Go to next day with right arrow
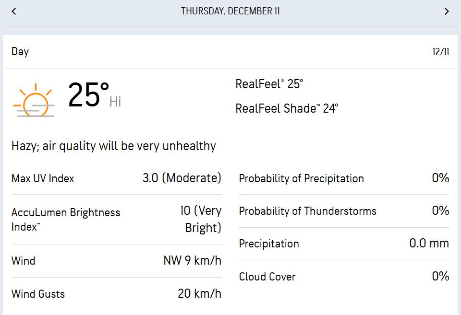Viewport: 461px width, 315px height. point(447,11)
